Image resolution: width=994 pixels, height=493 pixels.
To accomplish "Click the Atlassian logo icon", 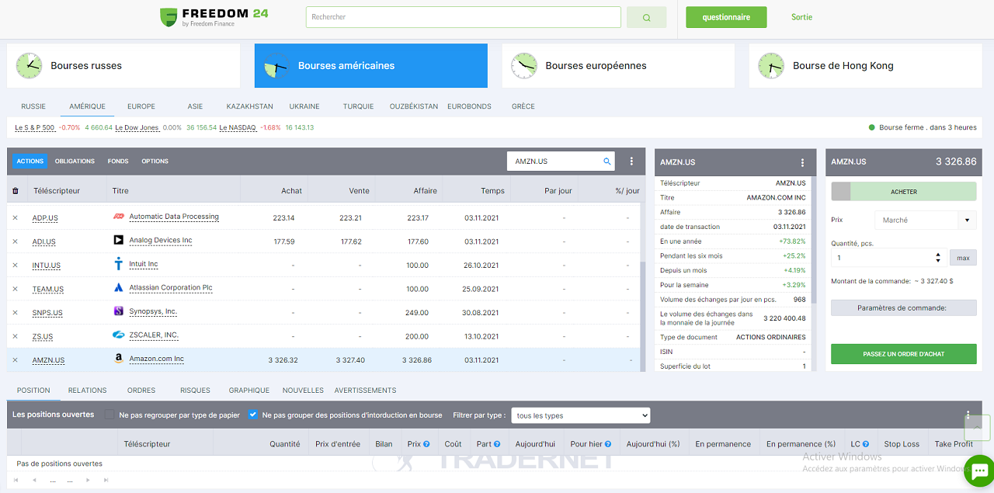I will click(x=119, y=287).
